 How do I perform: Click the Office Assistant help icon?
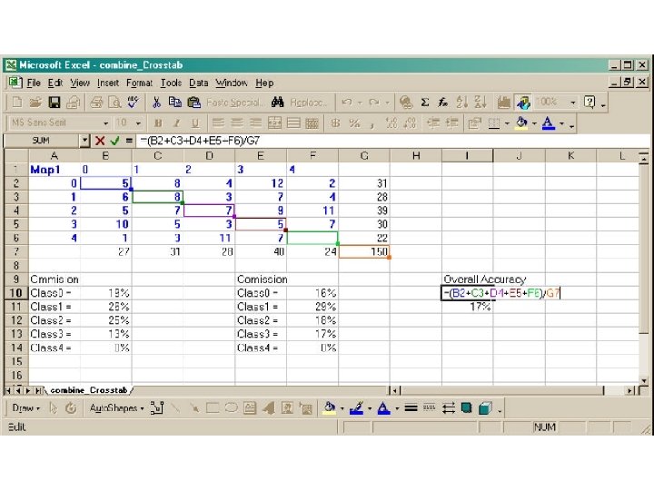click(590, 102)
